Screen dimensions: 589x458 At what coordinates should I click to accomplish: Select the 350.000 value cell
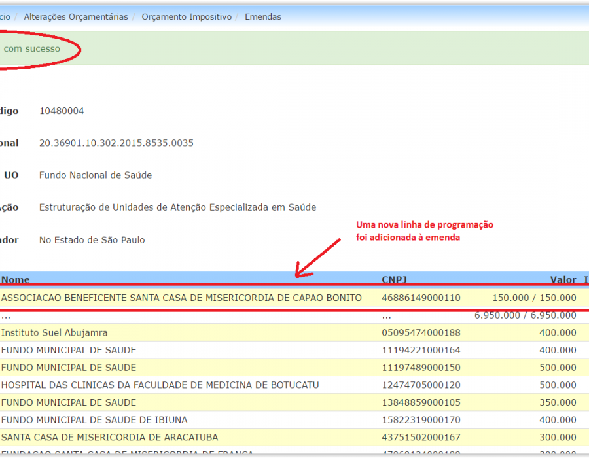coord(558,402)
